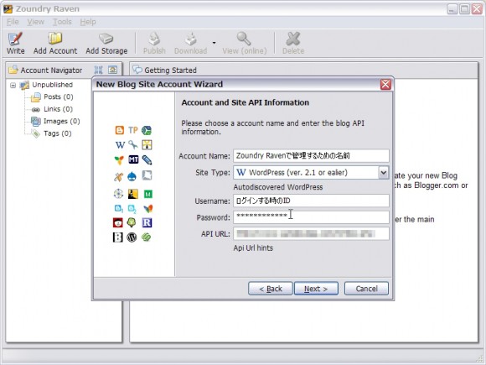This screenshot has height=365, width=486.
Task: Click the Publish toolbar icon
Action: pos(154,43)
